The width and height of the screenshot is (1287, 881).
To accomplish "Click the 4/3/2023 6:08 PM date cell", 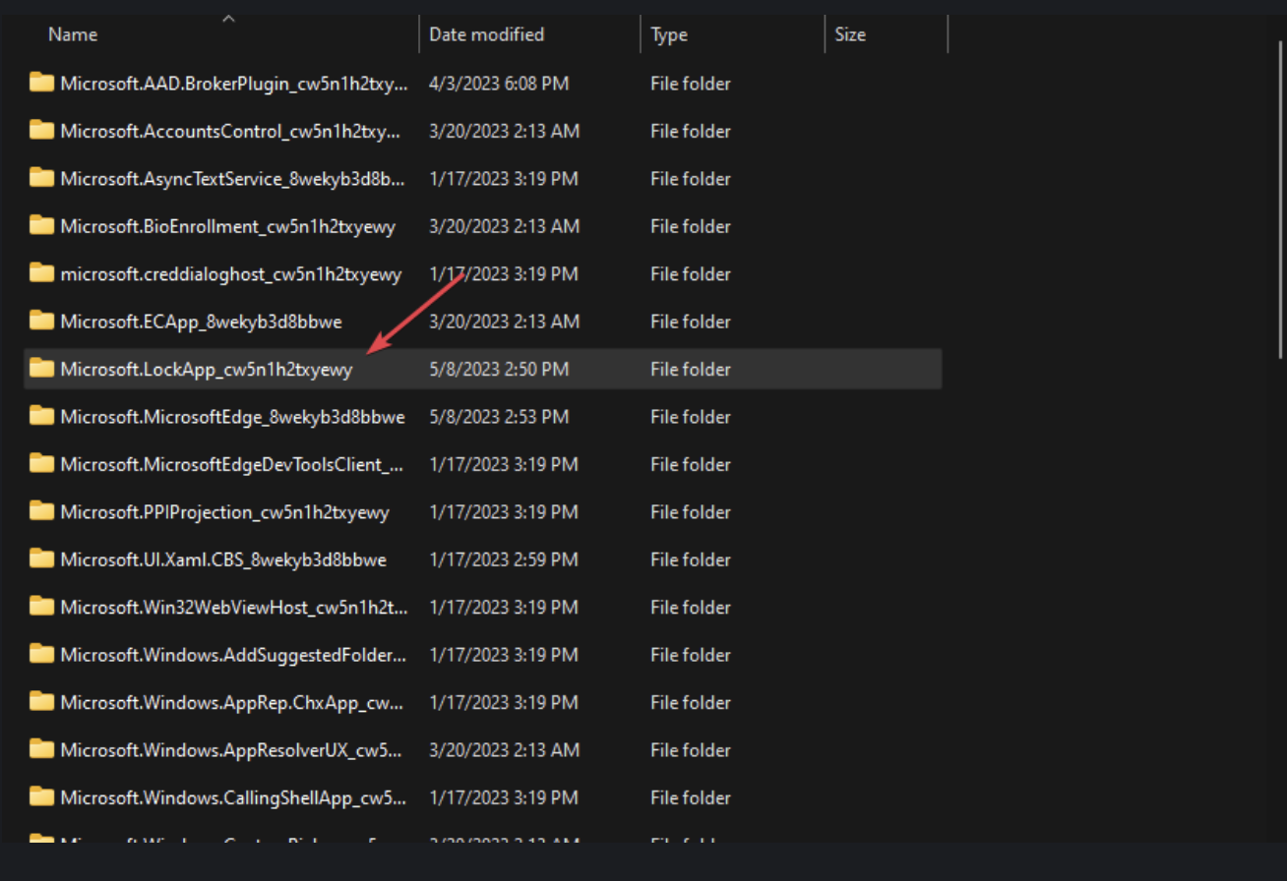I will (x=499, y=84).
